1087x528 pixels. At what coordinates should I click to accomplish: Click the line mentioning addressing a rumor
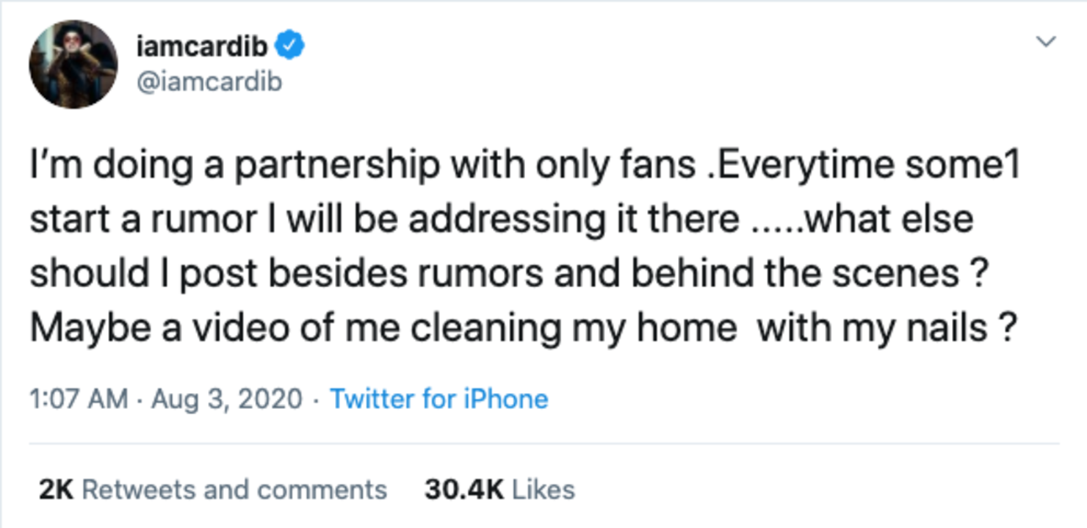coord(502,220)
